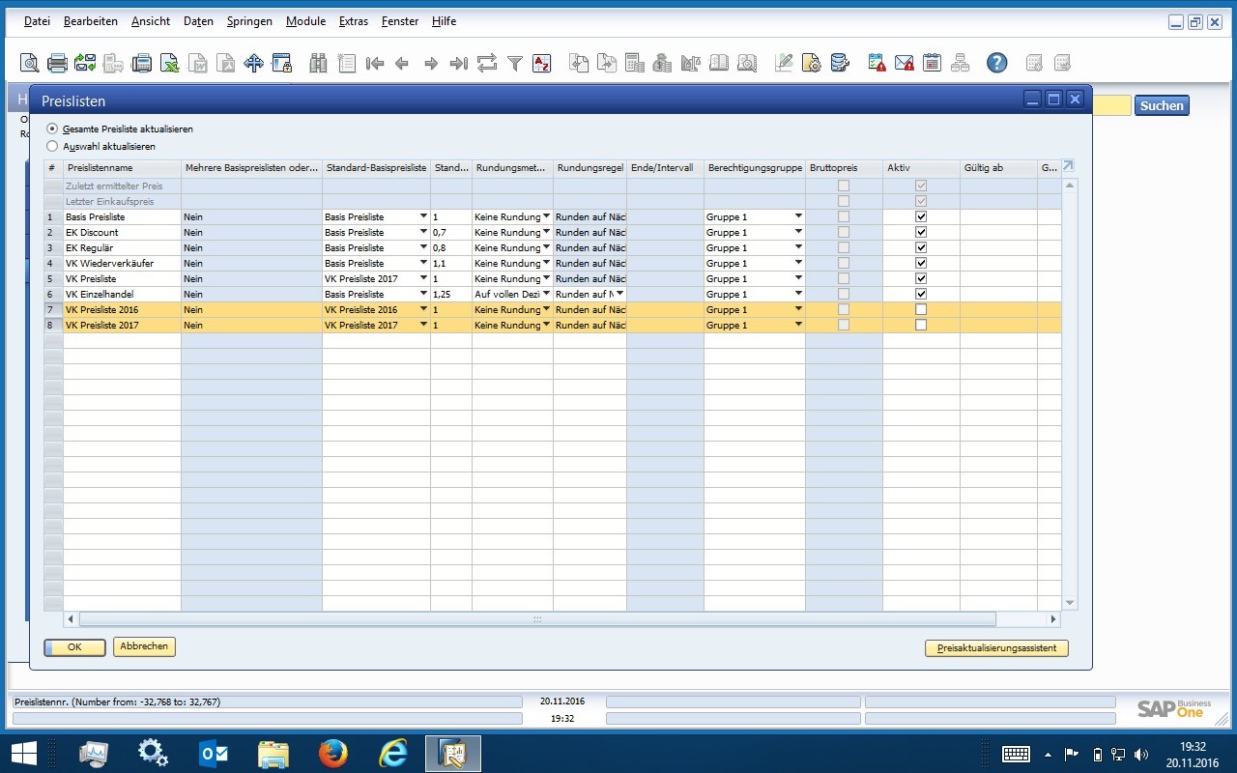Click the filter funnel icon
The width and height of the screenshot is (1237, 773).
click(x=515, y=64)
